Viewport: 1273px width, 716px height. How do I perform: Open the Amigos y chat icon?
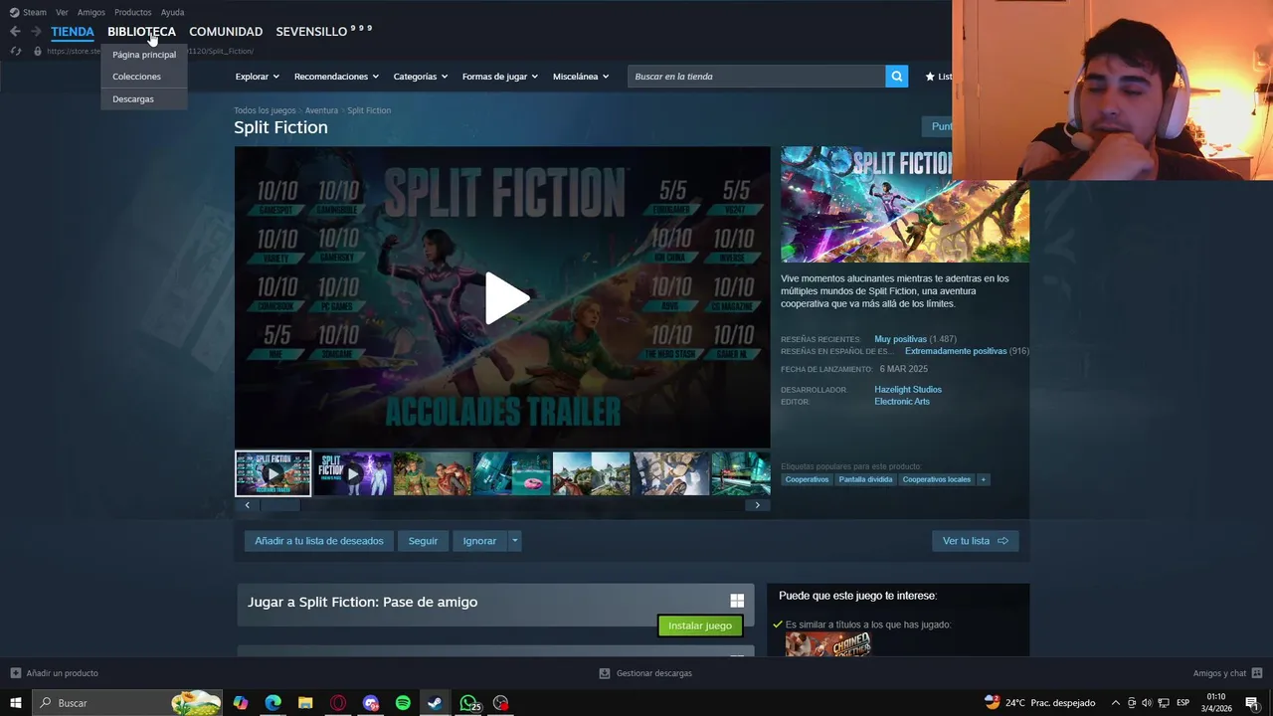click(x=1257, y=673)
